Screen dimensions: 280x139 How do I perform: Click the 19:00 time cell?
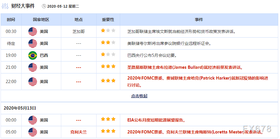tap(11, 55)
